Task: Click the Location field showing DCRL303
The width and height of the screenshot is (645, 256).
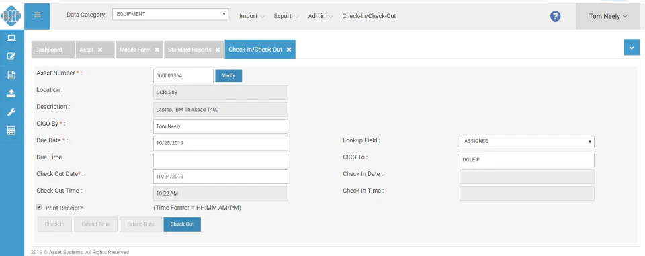Action: coord(220,93)
